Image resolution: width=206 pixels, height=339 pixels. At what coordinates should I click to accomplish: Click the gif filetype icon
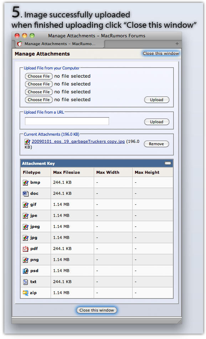click(26, 205)
